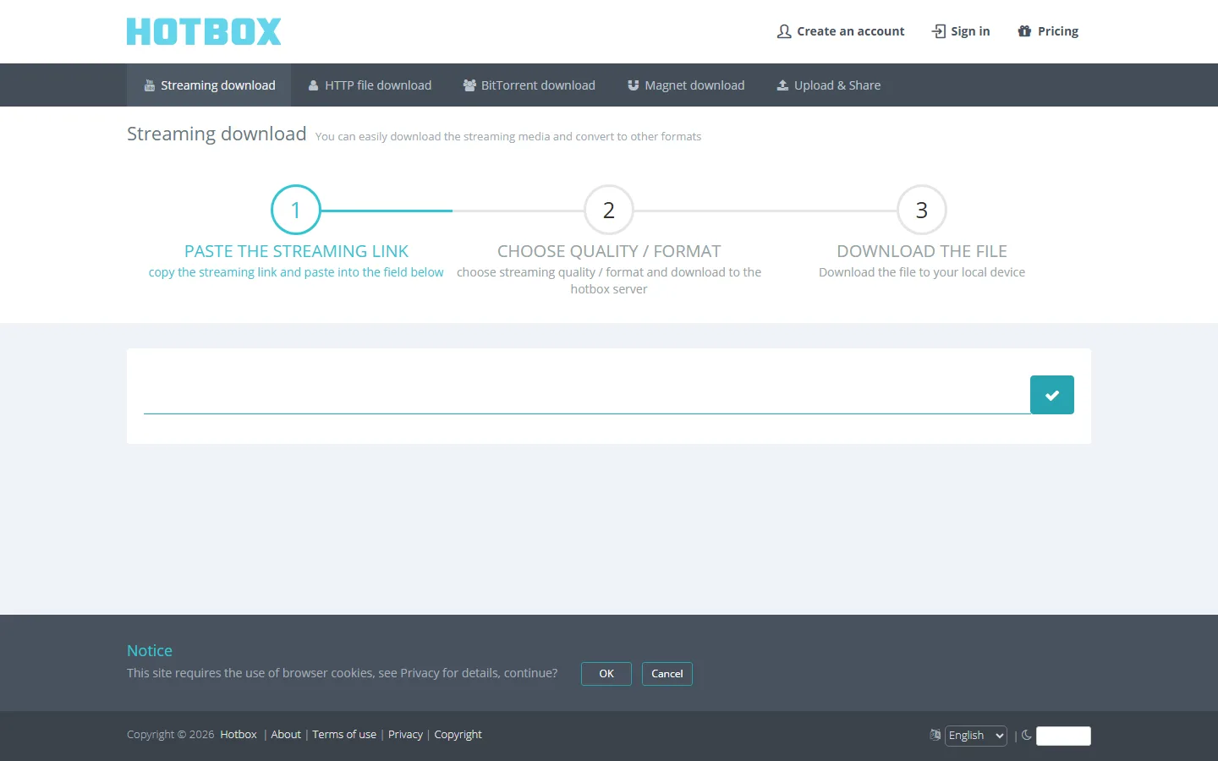
Task: Open the Sign in page
Action: click(961, 31)
